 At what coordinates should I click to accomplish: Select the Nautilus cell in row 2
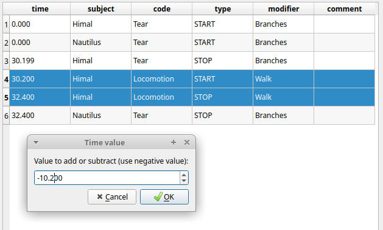coord(100,43)
